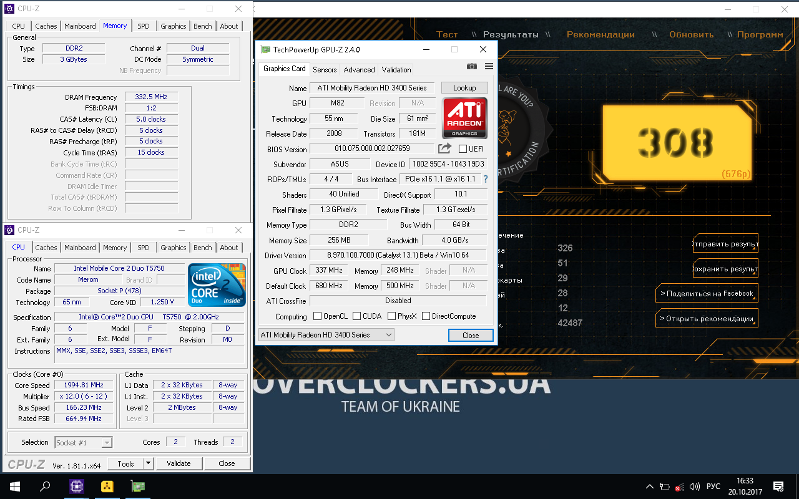Screen dimensions: 799x499
Task: Expand the CPU-Z Tools dropdown arrow
Action: click(148, 463)
